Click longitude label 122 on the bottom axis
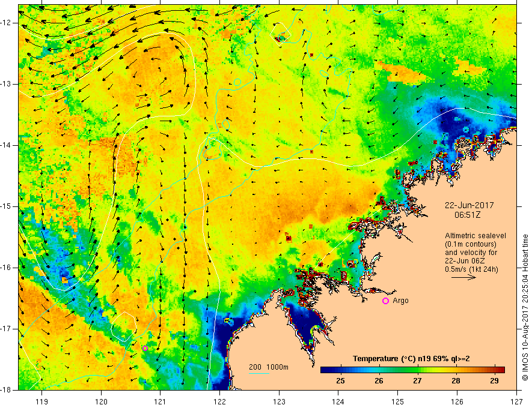This screenshot has width=529, height=408. coord(219,401)
